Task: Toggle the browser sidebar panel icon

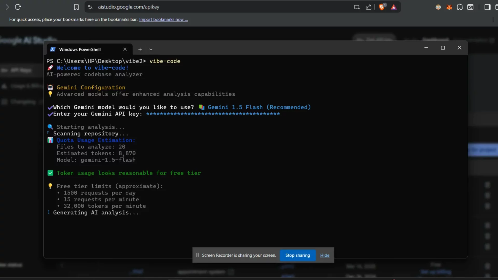Action: click(488, 7)
